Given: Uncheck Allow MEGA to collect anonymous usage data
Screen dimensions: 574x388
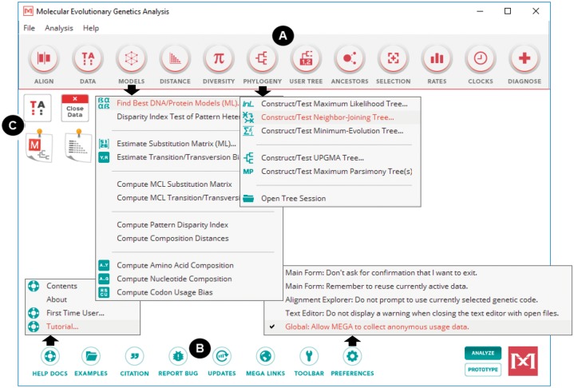Looking at the screenshot, I should coord(418,327).
